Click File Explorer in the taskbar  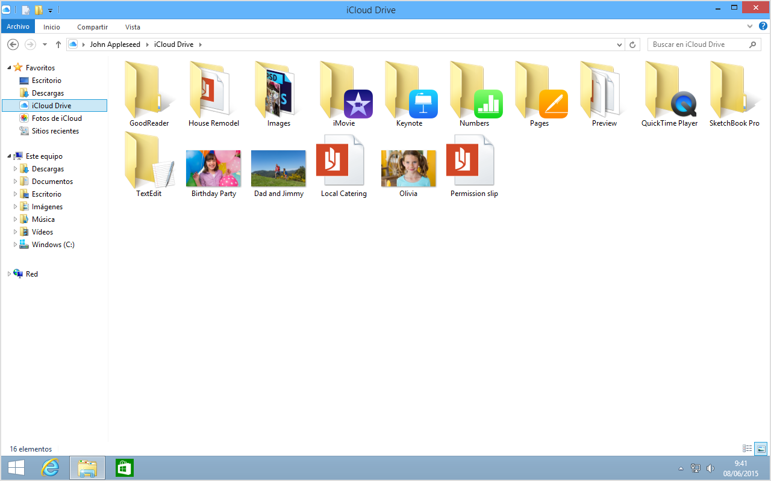[x=87, y=468]
